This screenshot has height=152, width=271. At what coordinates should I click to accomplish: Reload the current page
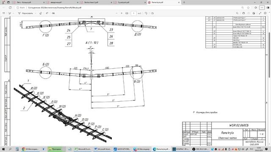tap(10, 8)
